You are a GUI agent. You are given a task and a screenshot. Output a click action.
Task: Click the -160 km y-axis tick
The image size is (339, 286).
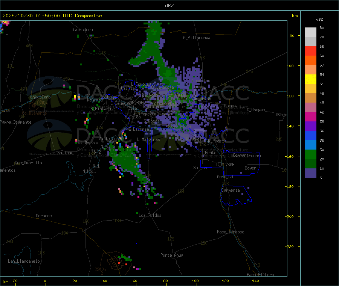click(289, 156)
